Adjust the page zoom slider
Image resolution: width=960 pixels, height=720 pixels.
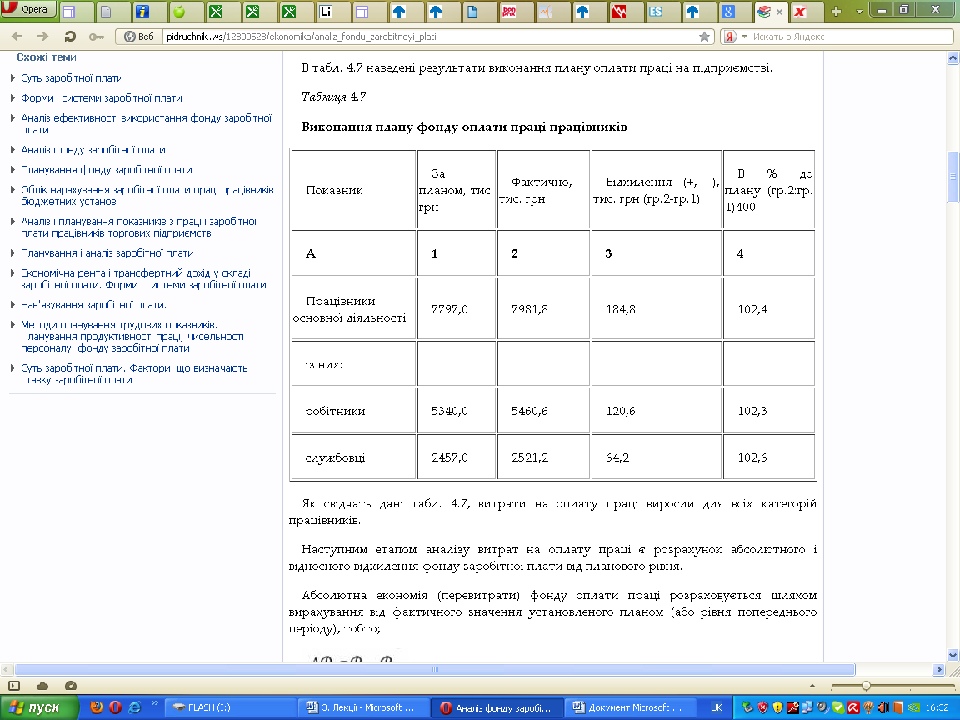[x=866, y=686]
